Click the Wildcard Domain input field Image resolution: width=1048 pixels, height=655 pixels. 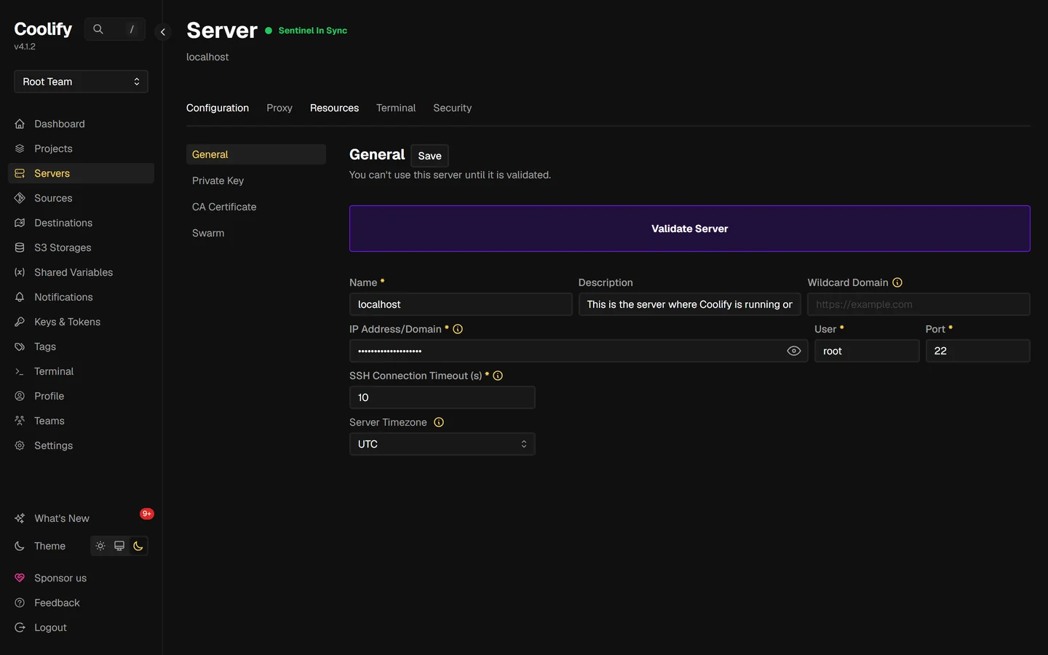(x=918, y=304)
